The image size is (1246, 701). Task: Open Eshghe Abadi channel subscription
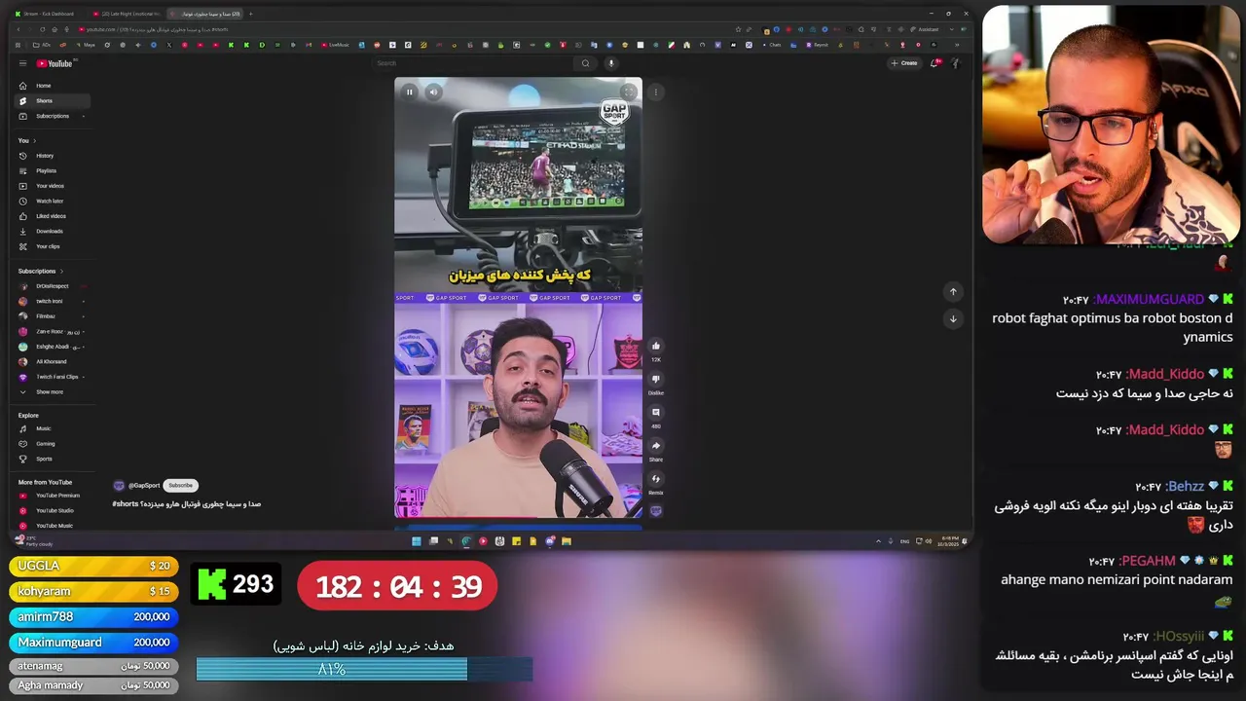(53, 347)
